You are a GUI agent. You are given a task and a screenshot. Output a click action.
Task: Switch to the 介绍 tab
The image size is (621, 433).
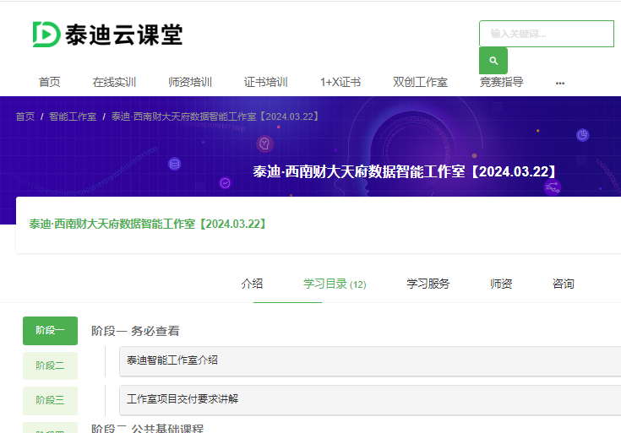pyautogui.click(x=252, y=284)
